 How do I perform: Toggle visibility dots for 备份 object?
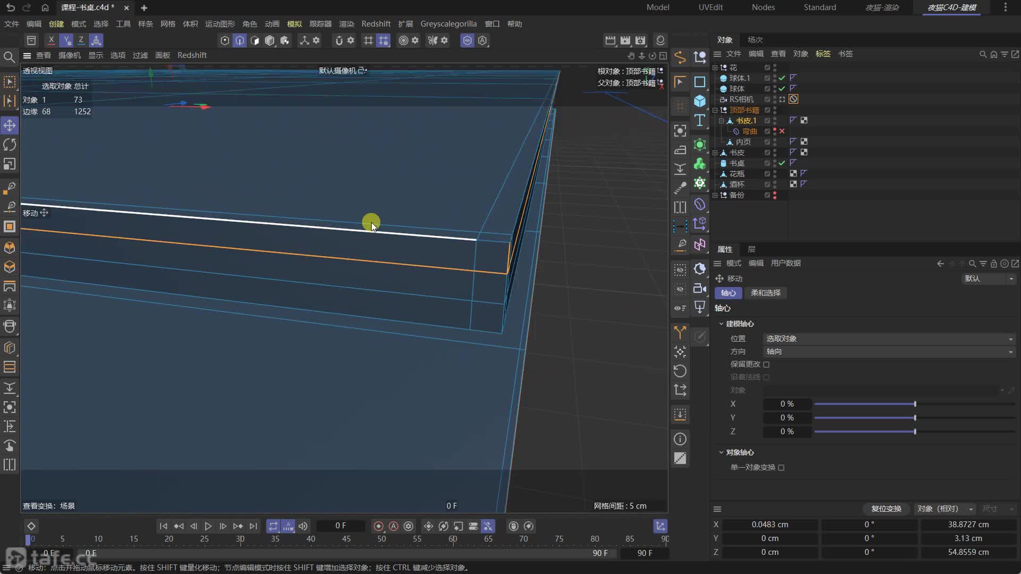(x=775, y=195)
